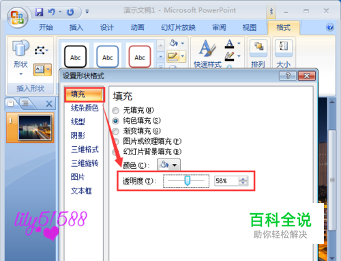Switch to the 设计 tab

(106, 27)
